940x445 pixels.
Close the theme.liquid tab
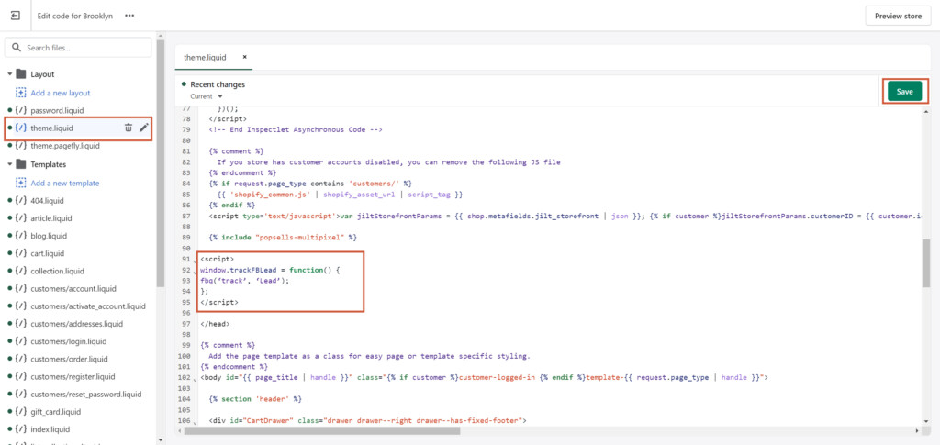[x=244, y=57]
